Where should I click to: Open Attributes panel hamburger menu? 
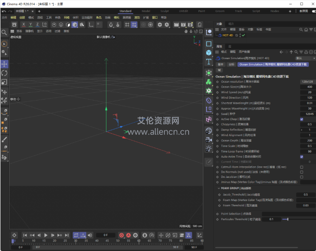(x=217, y=52)
